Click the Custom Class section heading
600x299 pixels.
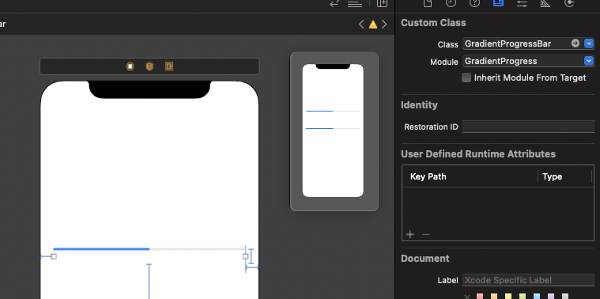point(433,23)
